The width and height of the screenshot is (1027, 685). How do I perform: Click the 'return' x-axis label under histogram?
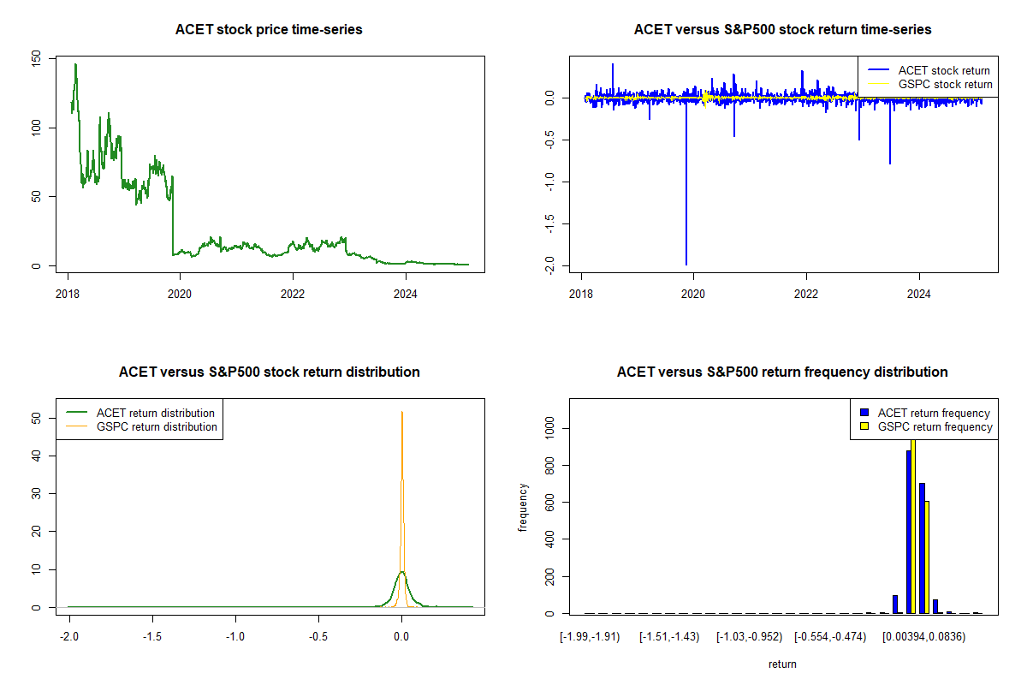782,664
